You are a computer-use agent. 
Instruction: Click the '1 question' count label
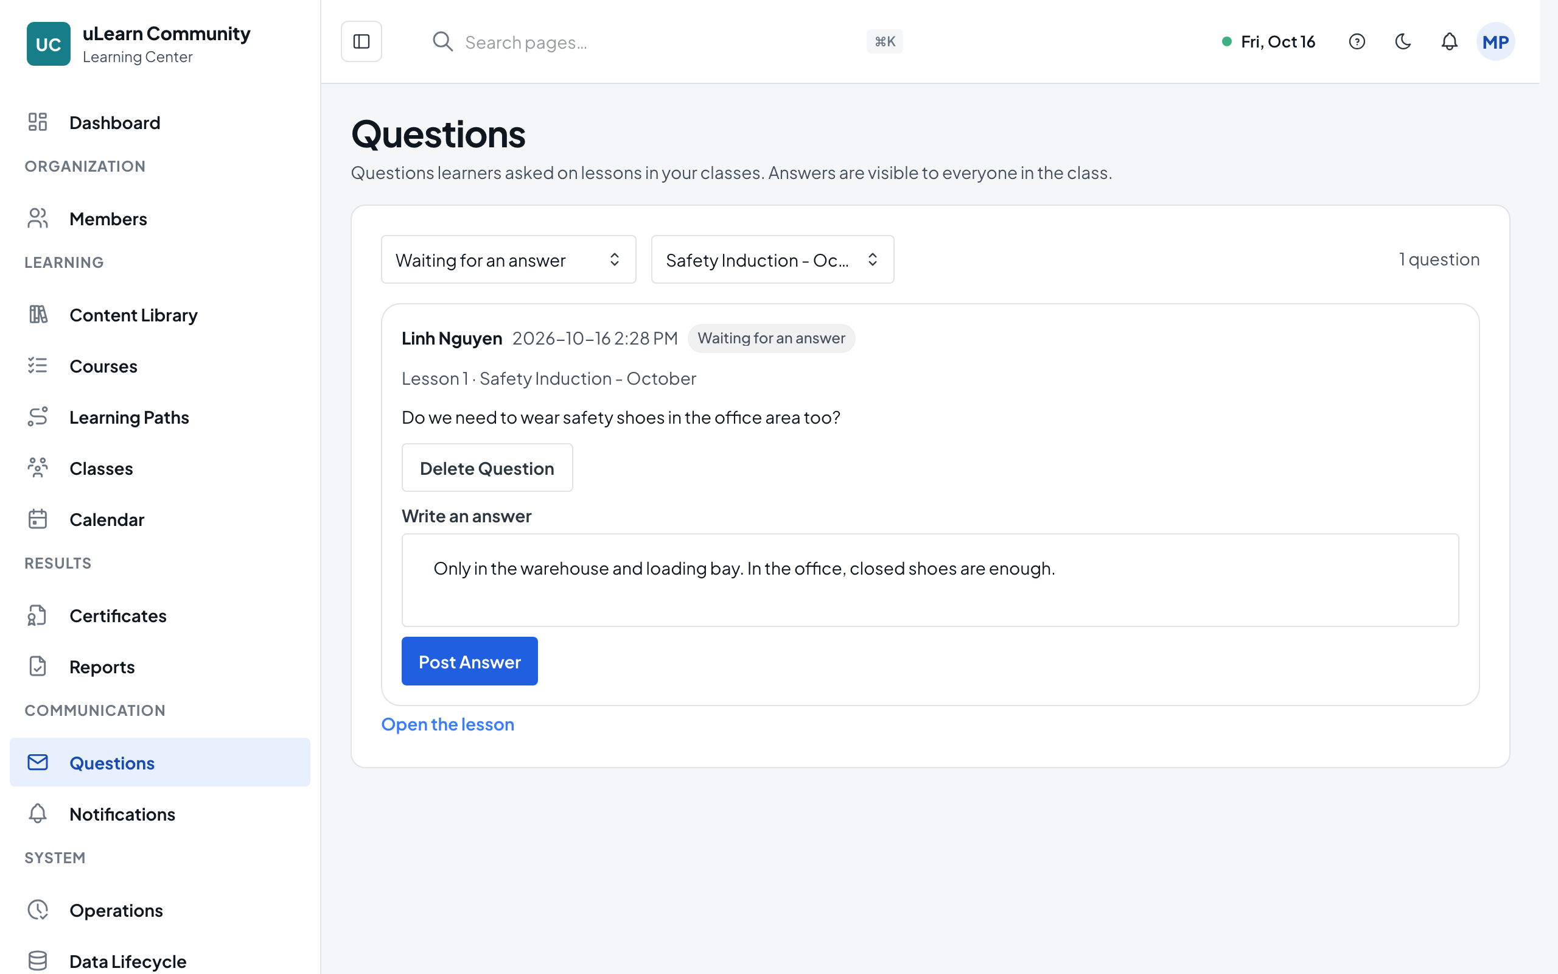[1439, 259]
